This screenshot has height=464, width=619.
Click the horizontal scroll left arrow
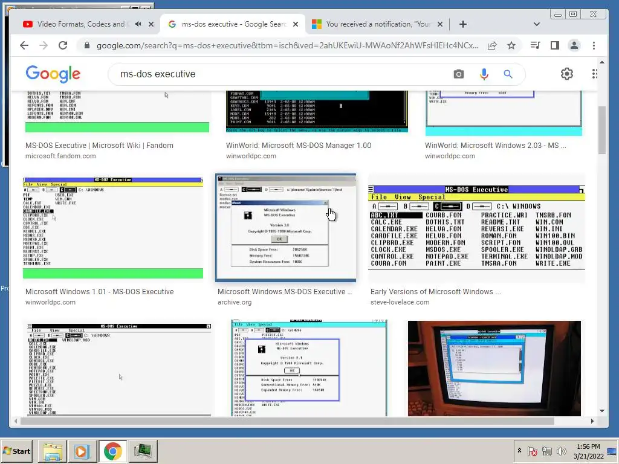16,421
